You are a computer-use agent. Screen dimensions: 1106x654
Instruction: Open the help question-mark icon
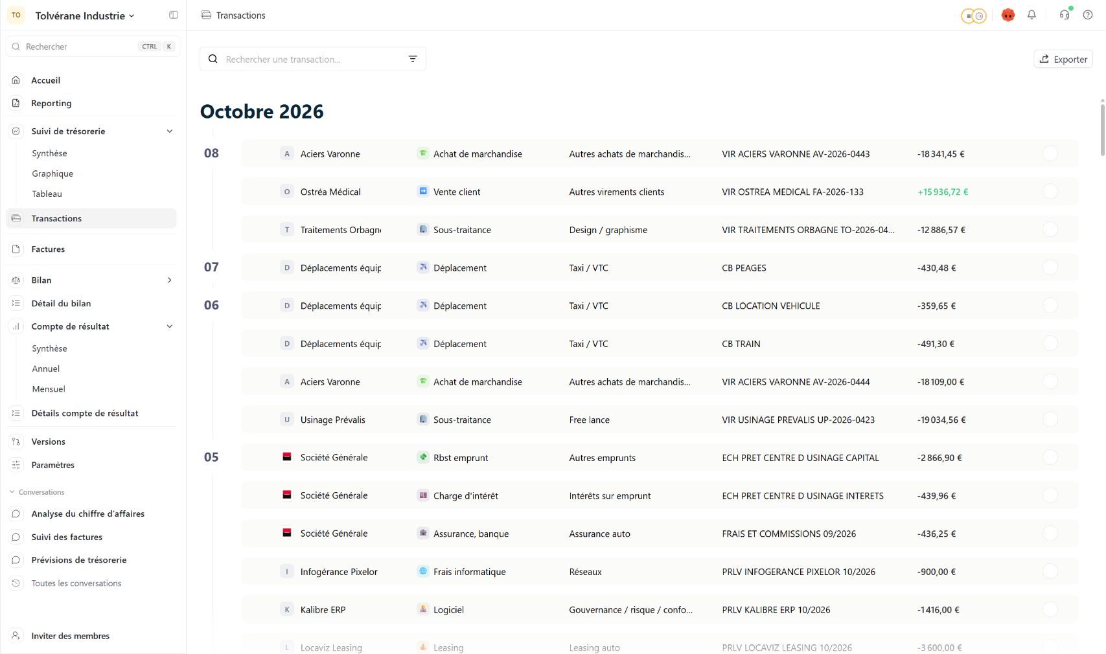(1088, 15)
